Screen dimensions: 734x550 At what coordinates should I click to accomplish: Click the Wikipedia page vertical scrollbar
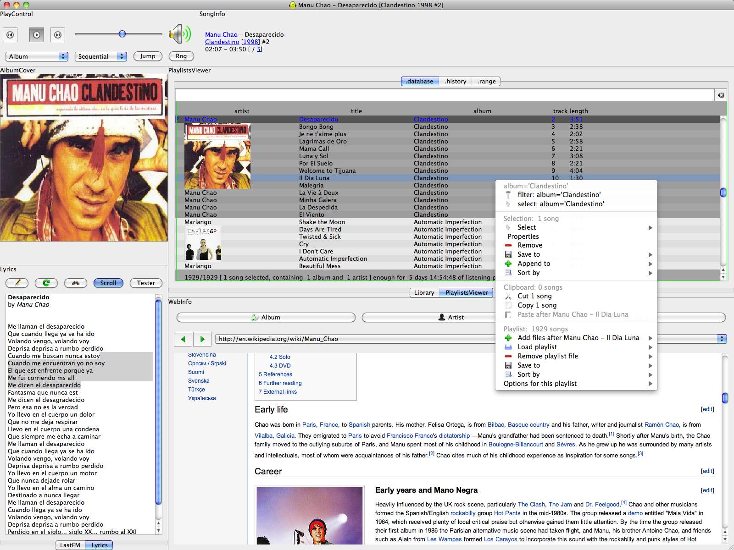pos(725,398)
